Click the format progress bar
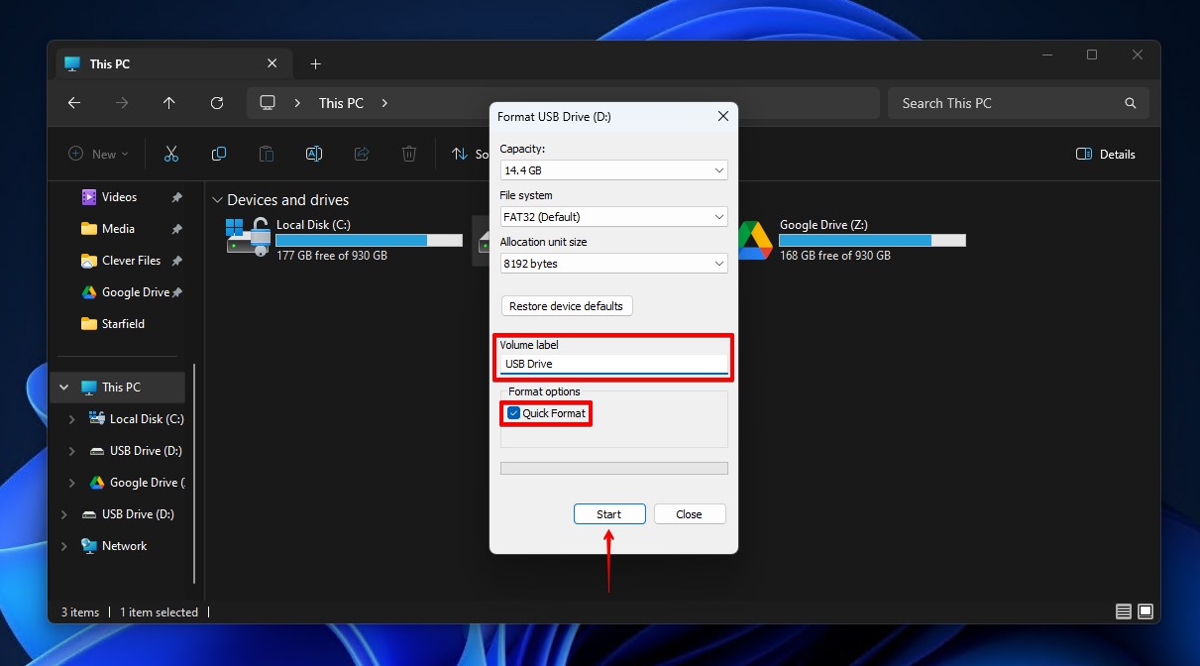The width and height of the screenshot is (1200, 666). coord(613,467)
